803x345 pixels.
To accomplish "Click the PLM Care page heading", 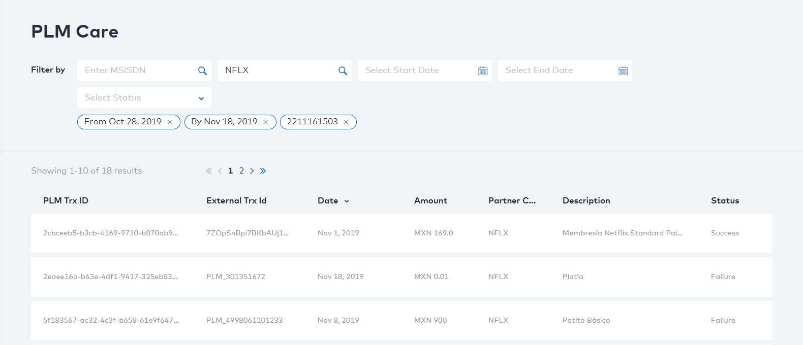I will 75,31.
